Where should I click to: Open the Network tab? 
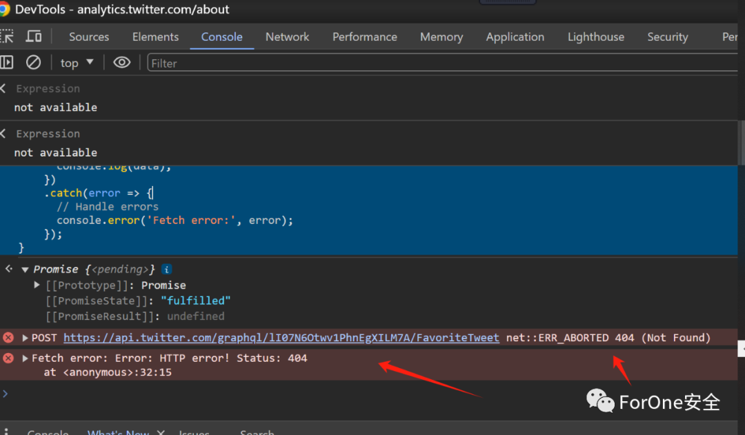coord(288,37)
